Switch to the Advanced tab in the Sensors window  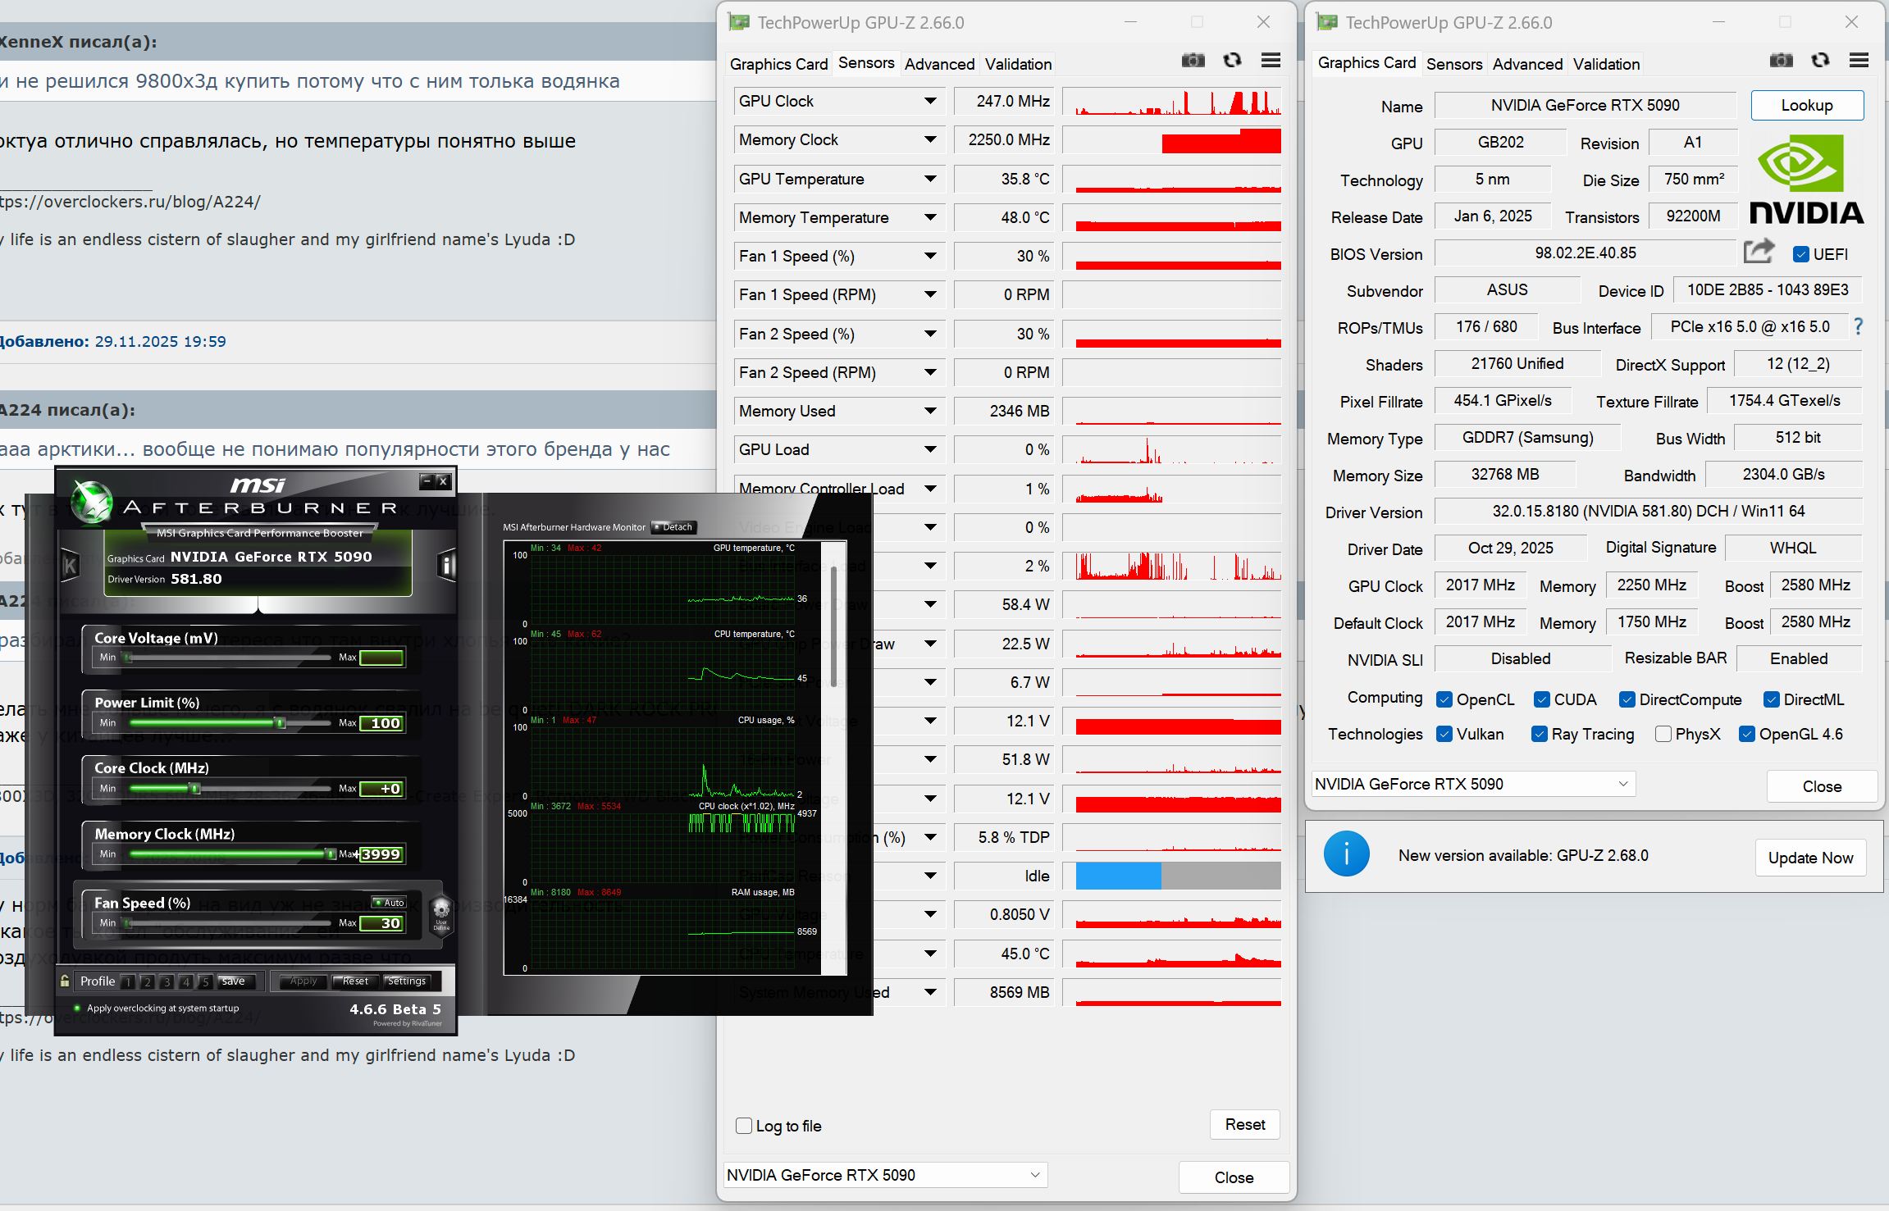[x=939, y=64]
